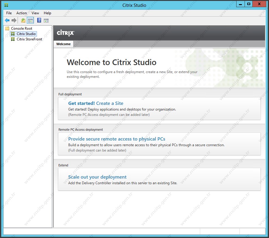The height and width of the screenshot is (238, 269).
Task: Minimize the Citrix Studio window
Action: coord(240,4)
